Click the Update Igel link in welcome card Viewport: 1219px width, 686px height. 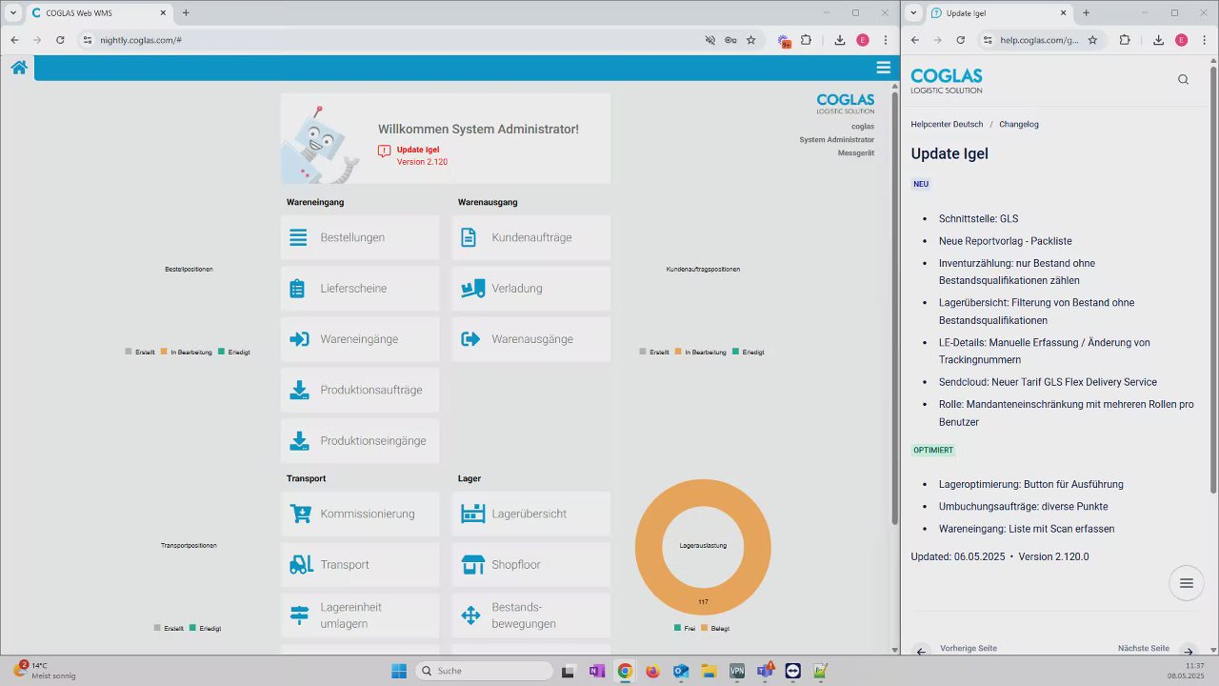tap(418, 150)
